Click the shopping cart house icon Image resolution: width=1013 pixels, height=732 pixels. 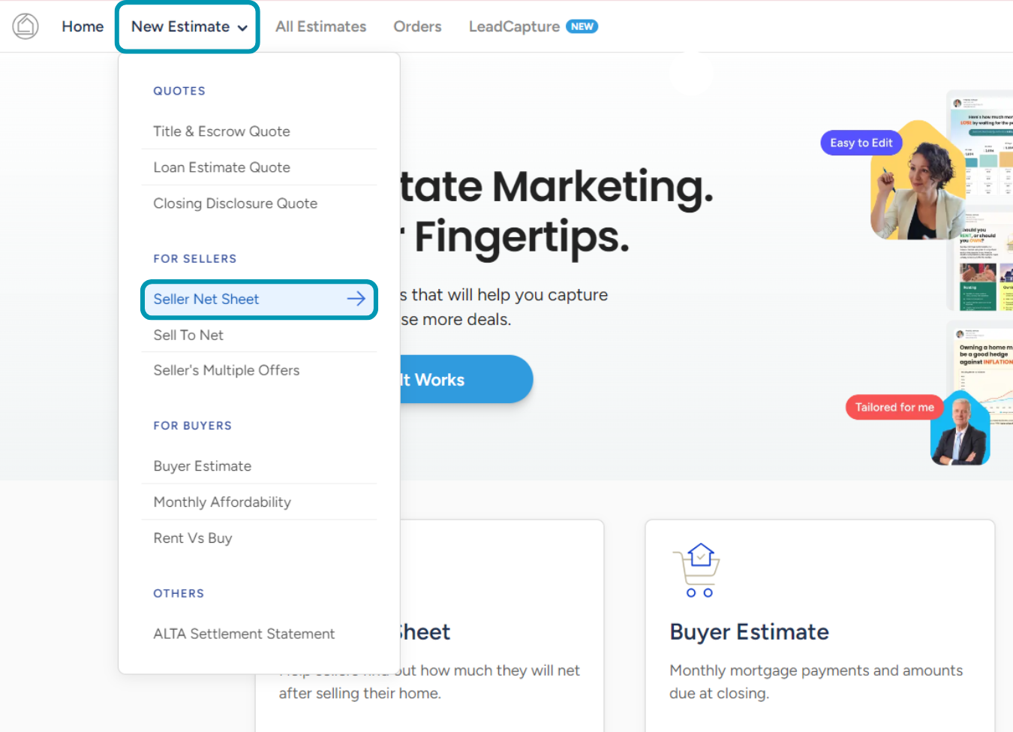pos(697,571)
